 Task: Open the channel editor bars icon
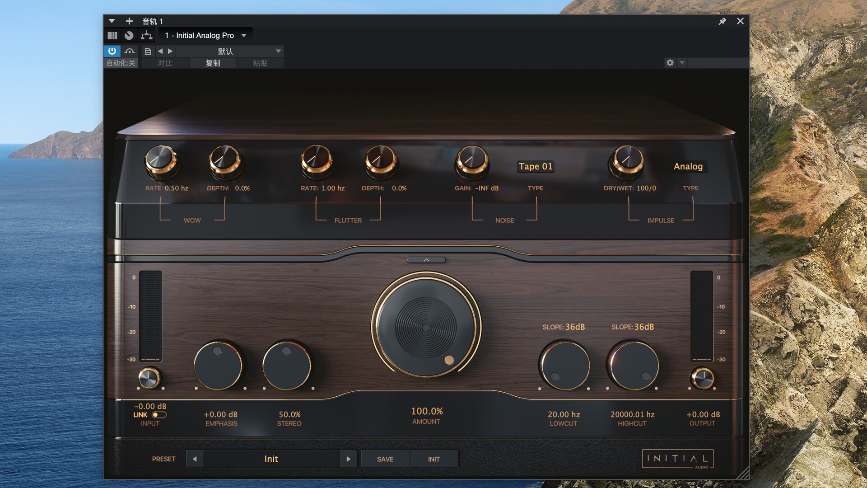tap(112, 35)
